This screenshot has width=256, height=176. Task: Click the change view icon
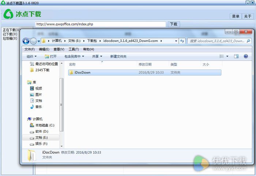(x=222, y=56)
